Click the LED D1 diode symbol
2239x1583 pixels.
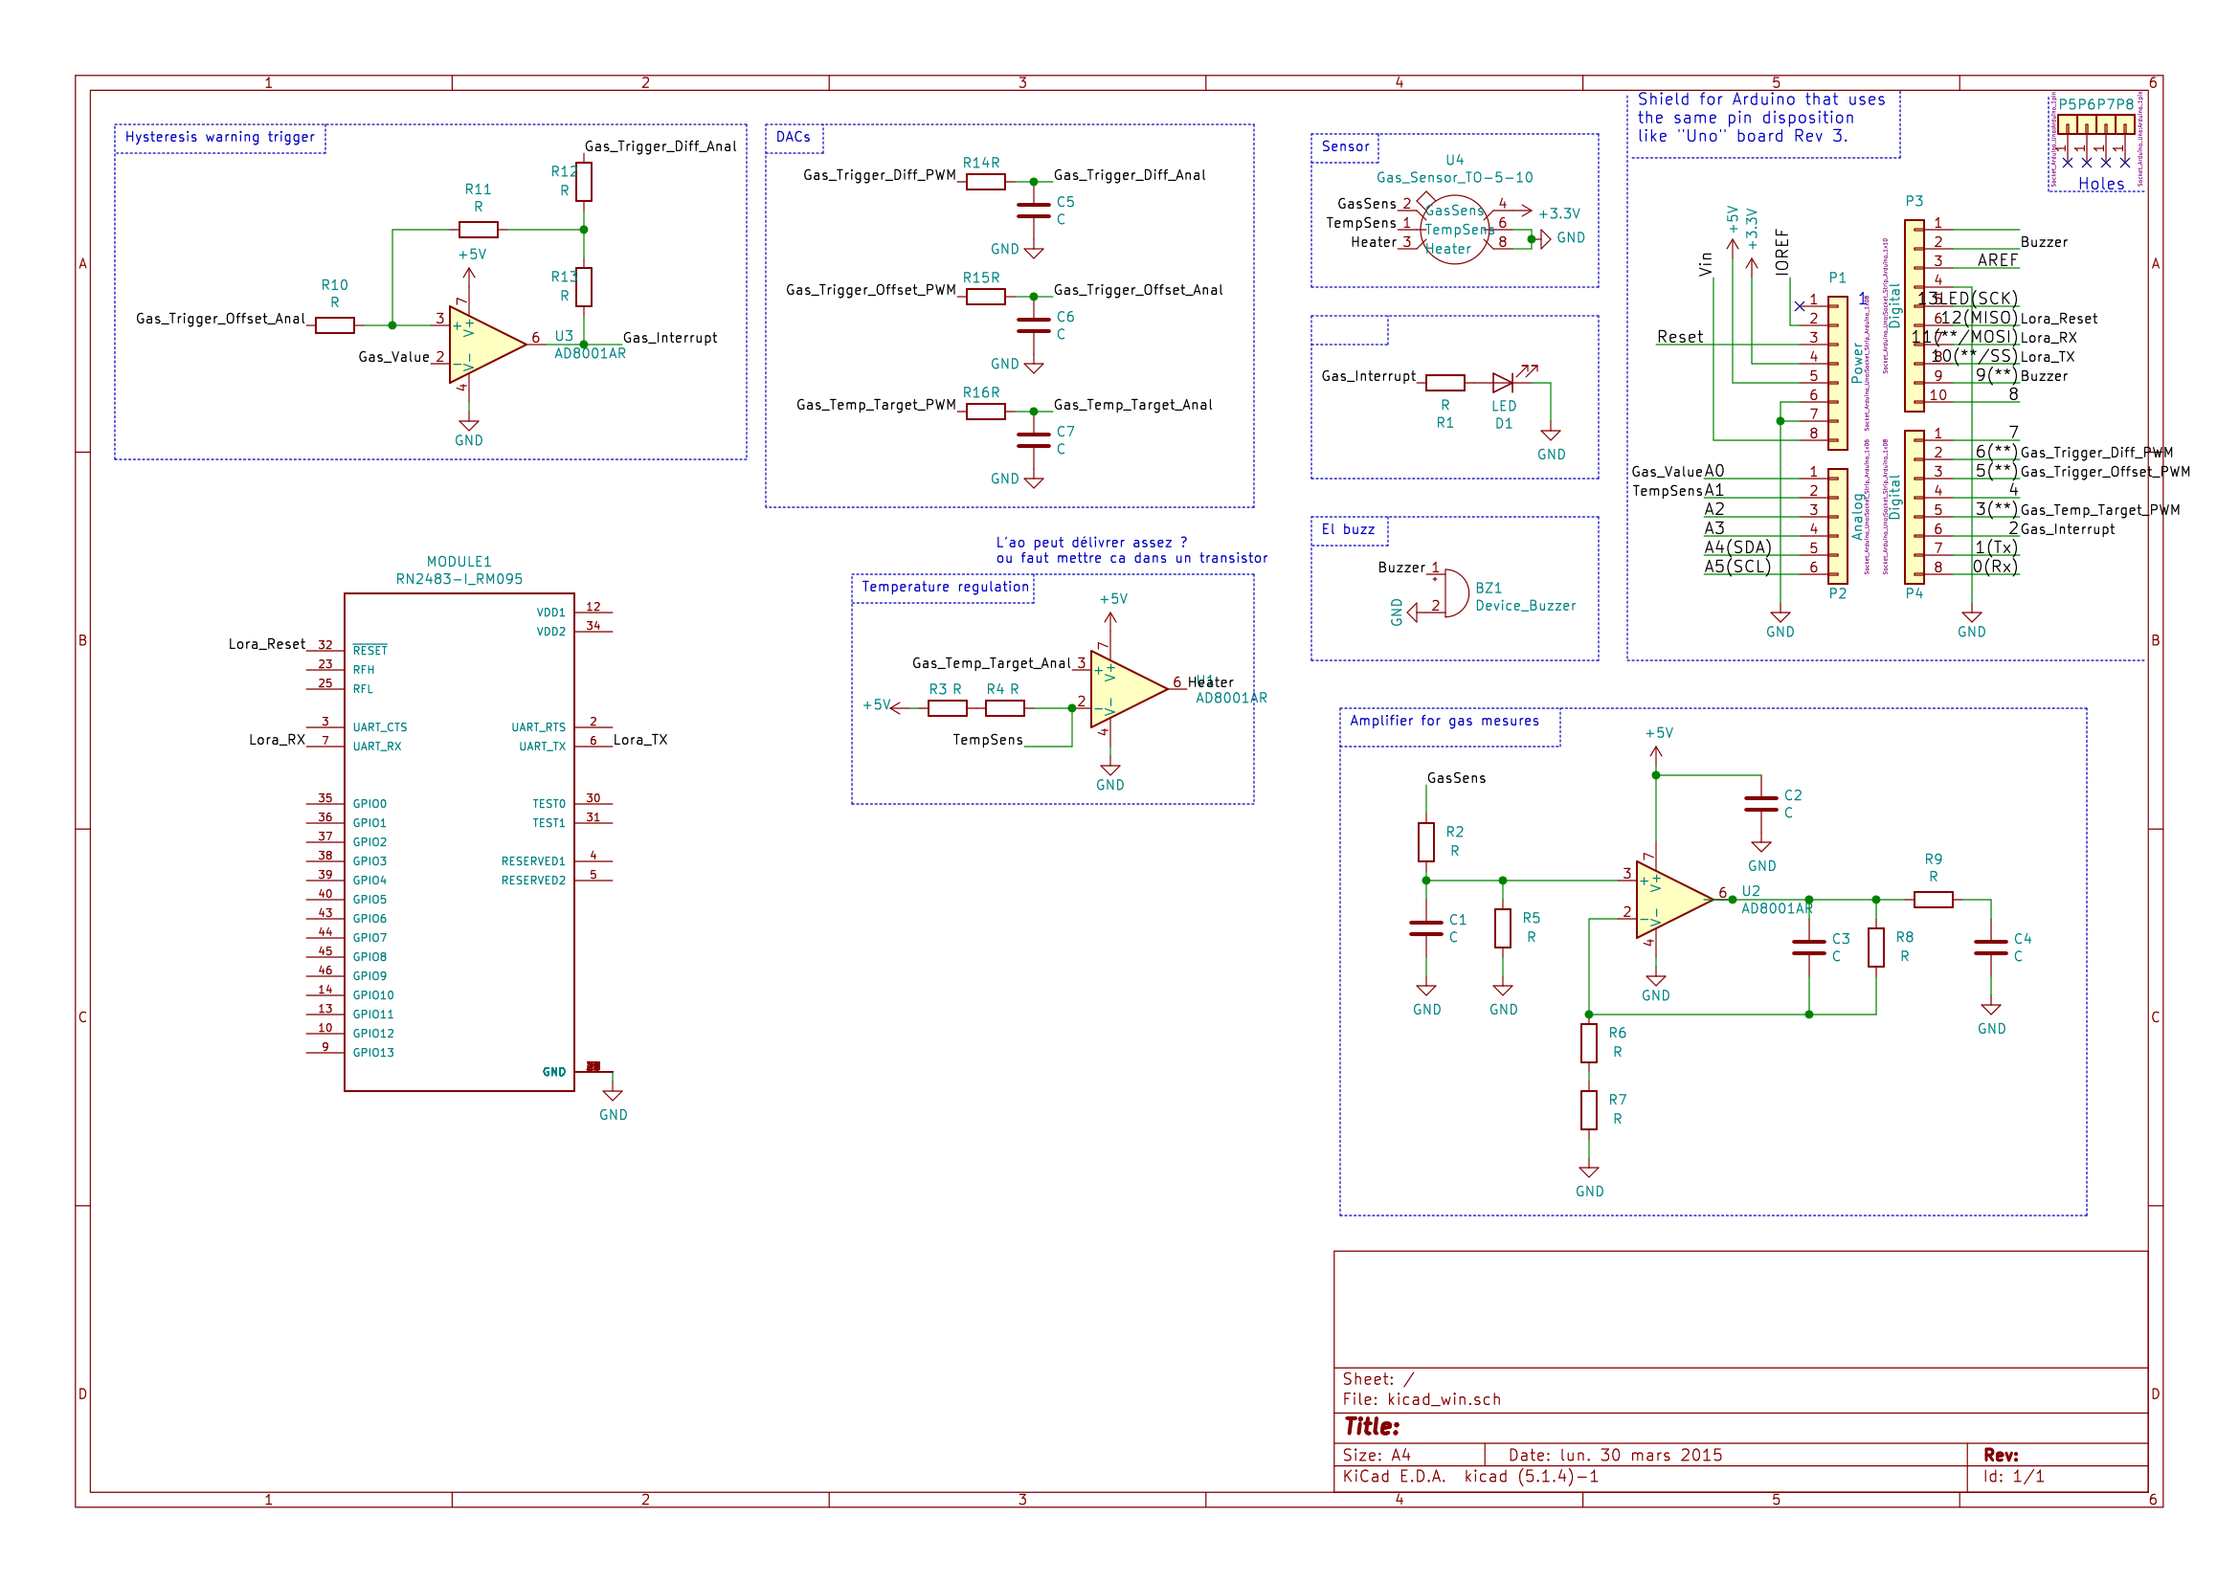point(1503,383)
